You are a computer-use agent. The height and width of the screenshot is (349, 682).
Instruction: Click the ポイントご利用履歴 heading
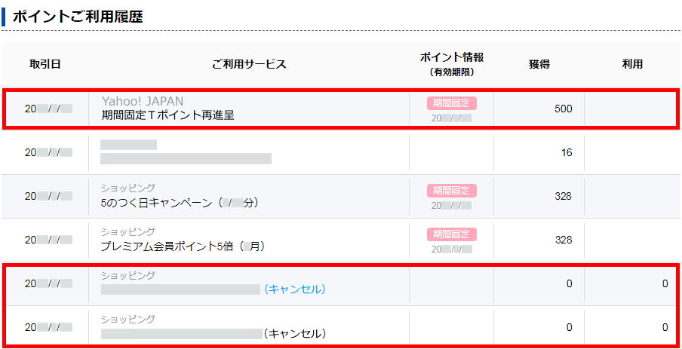click(x=78, y=17)
